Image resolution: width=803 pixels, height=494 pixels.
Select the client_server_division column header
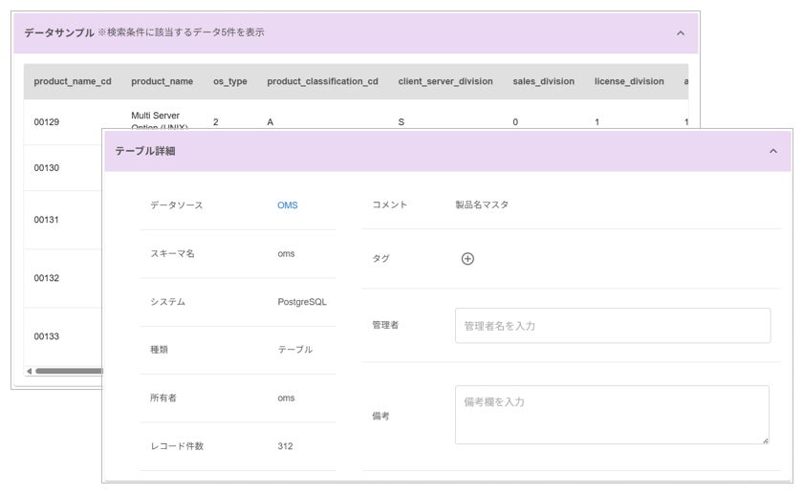[x=445, y=81]
